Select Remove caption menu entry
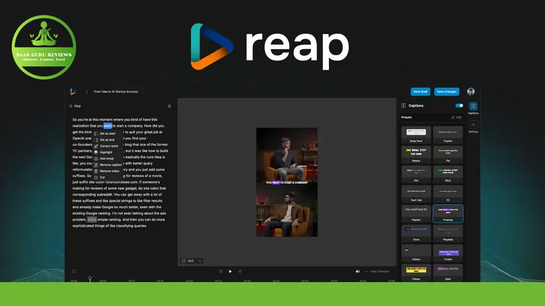The height and width of the screenshot is (306, 545). (108, 165)
